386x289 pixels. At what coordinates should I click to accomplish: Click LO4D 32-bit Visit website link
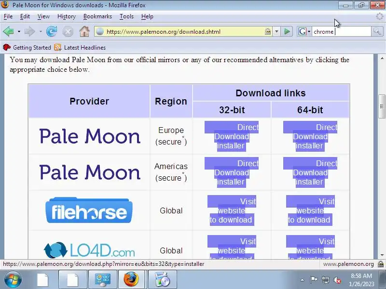(232, 247)
